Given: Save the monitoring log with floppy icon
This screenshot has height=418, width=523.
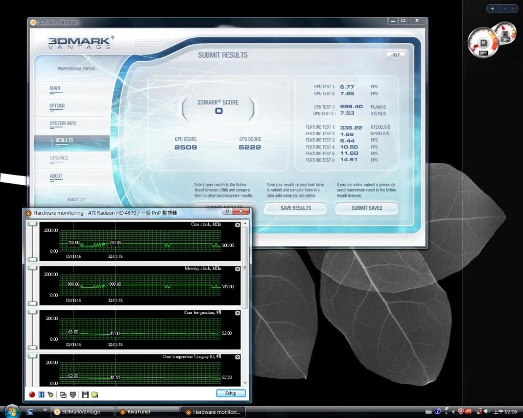Looking at the screenshot, I should click(85, 395).
